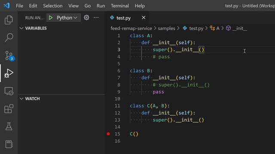Click commented '# super().__init__()' line 8
This screenshot has height=154, width=275.
point(181,85)
